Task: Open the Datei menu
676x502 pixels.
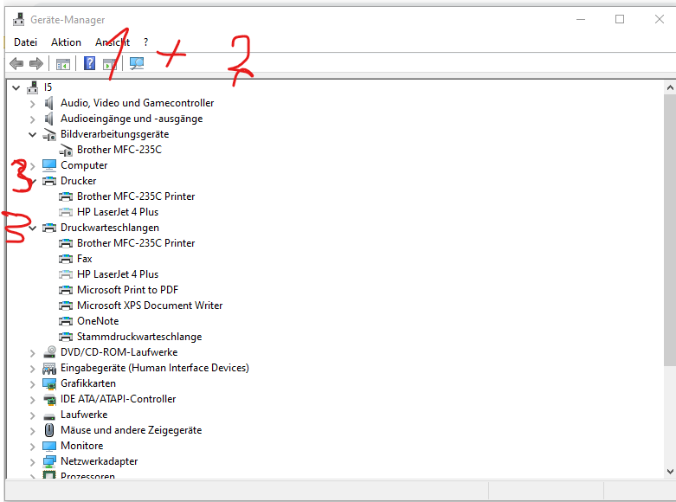Action: (x=25, y=42)
